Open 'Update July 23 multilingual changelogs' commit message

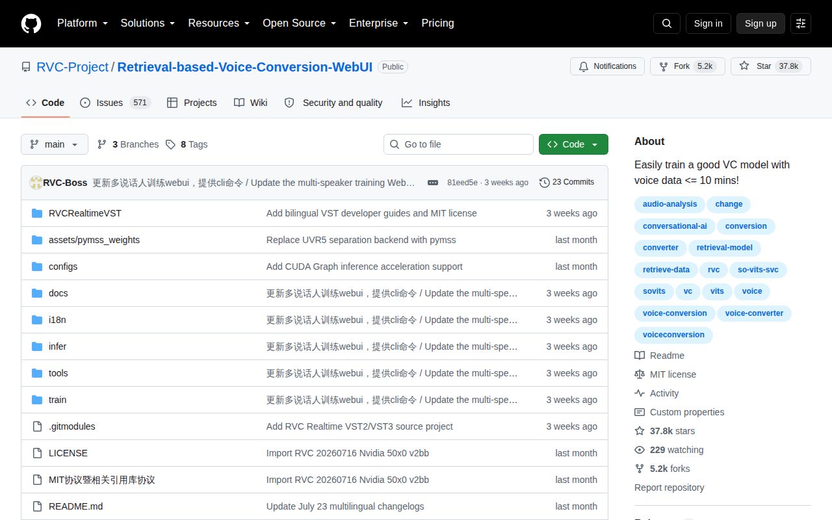345,506
